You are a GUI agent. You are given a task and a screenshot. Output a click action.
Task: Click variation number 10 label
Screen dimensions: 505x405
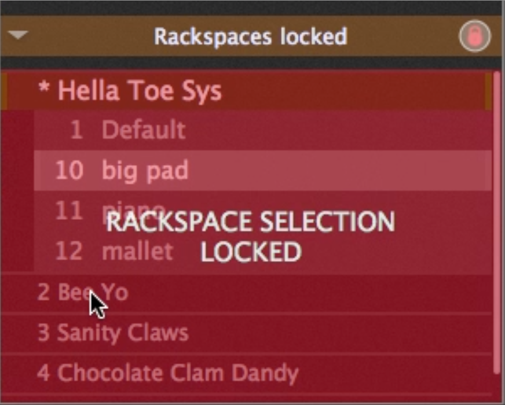point(69,170)
